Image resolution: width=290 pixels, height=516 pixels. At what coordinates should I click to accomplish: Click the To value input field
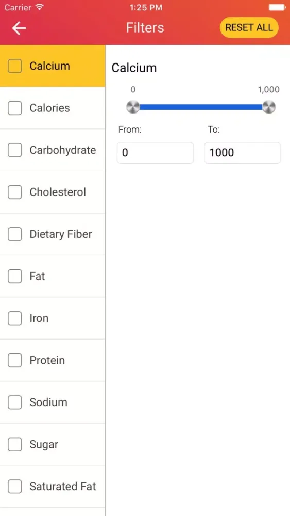(x=243, y=153)
